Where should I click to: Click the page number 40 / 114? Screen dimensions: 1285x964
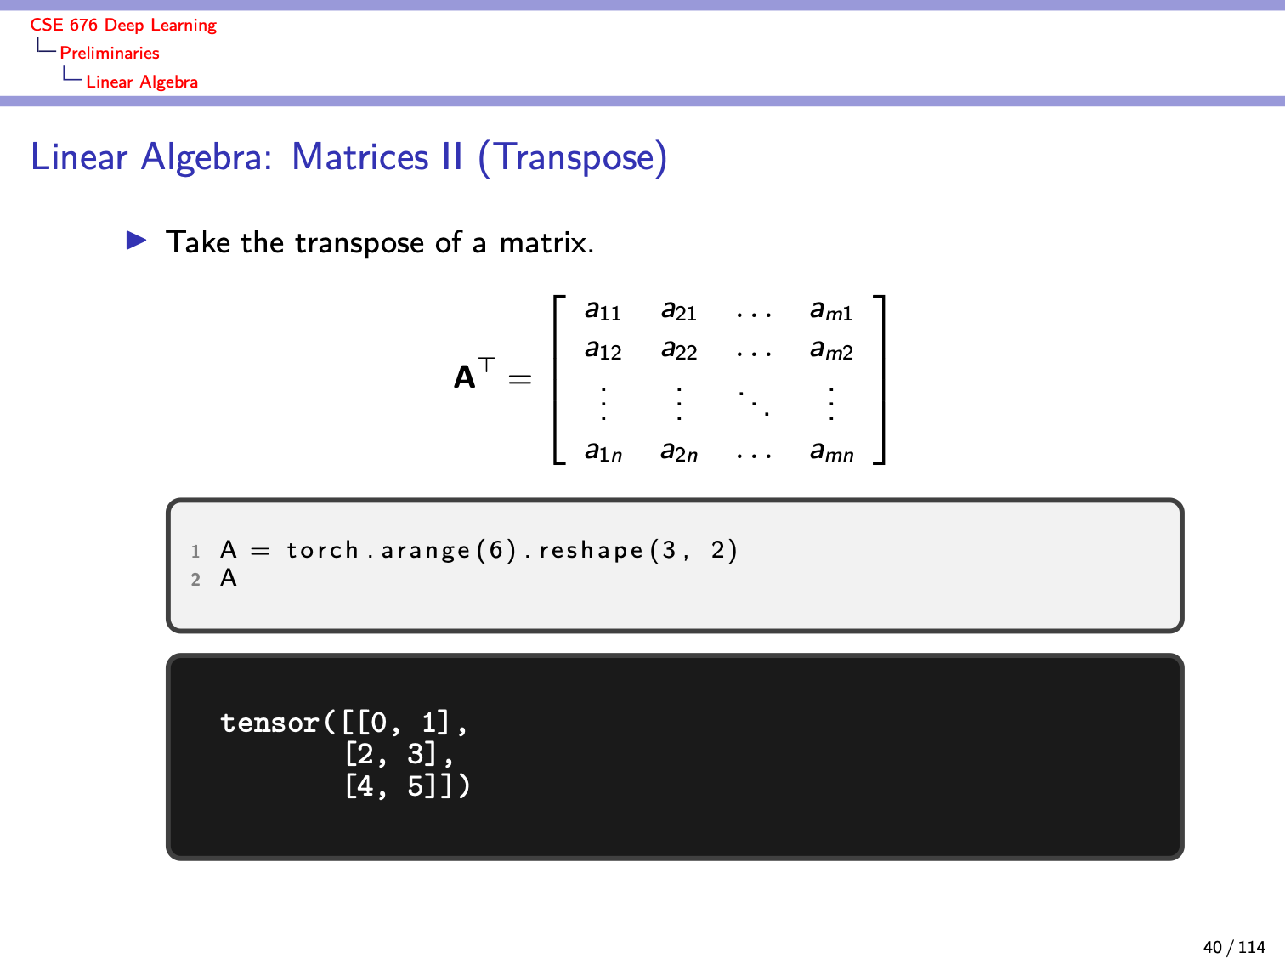click(x=1234, y=947)
